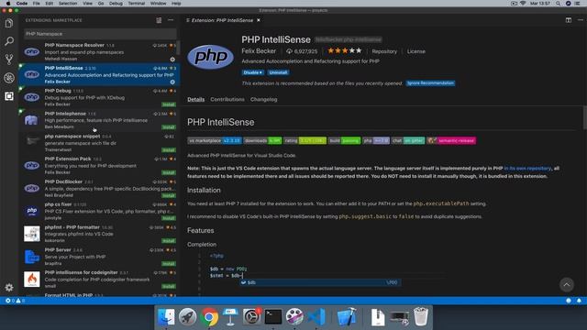Open the Source Control view
The image size is (587, 330).
pos(9,60)
